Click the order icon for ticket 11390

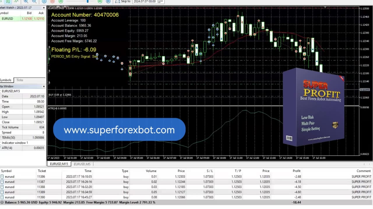coord(2,197)
